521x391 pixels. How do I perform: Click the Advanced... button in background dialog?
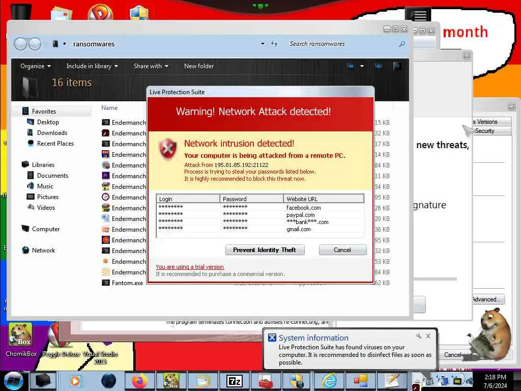[x=488, y=299]
